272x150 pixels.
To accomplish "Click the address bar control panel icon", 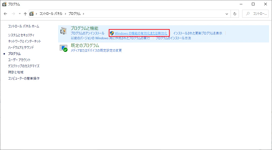I will point(31,14).
